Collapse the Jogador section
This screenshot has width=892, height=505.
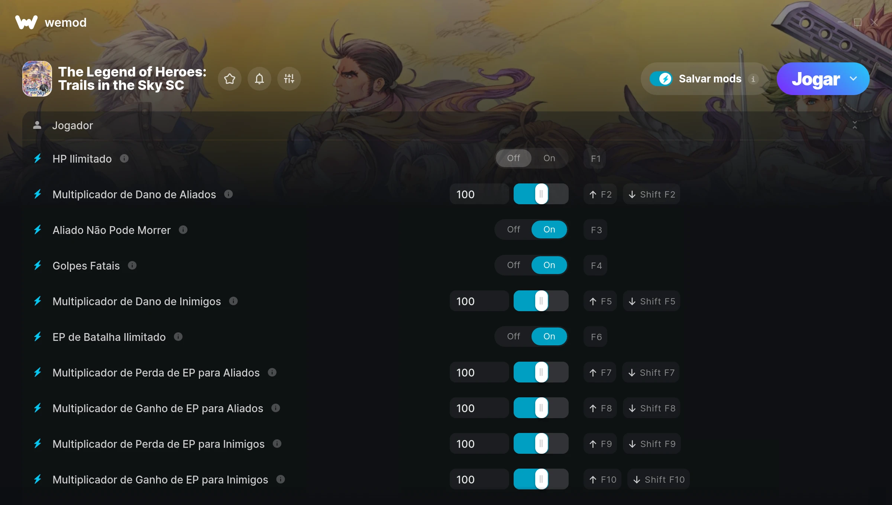[855, 125]
